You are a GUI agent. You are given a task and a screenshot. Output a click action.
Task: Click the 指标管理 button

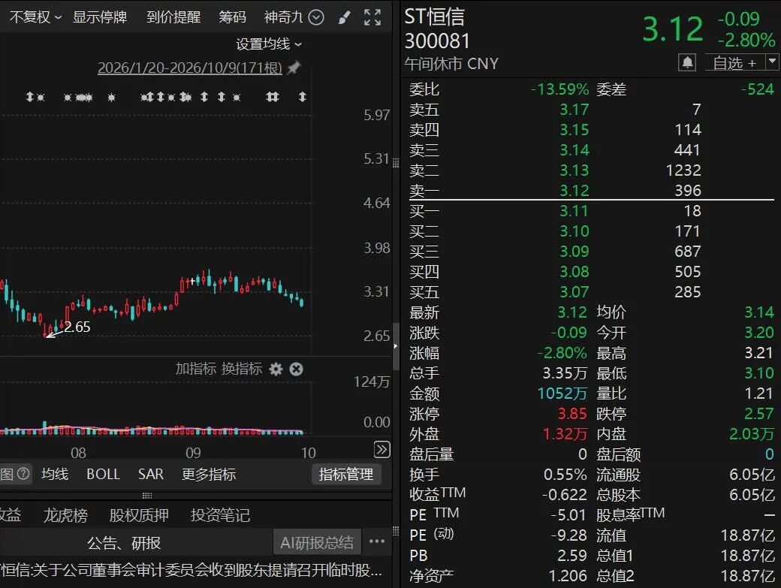346,474
